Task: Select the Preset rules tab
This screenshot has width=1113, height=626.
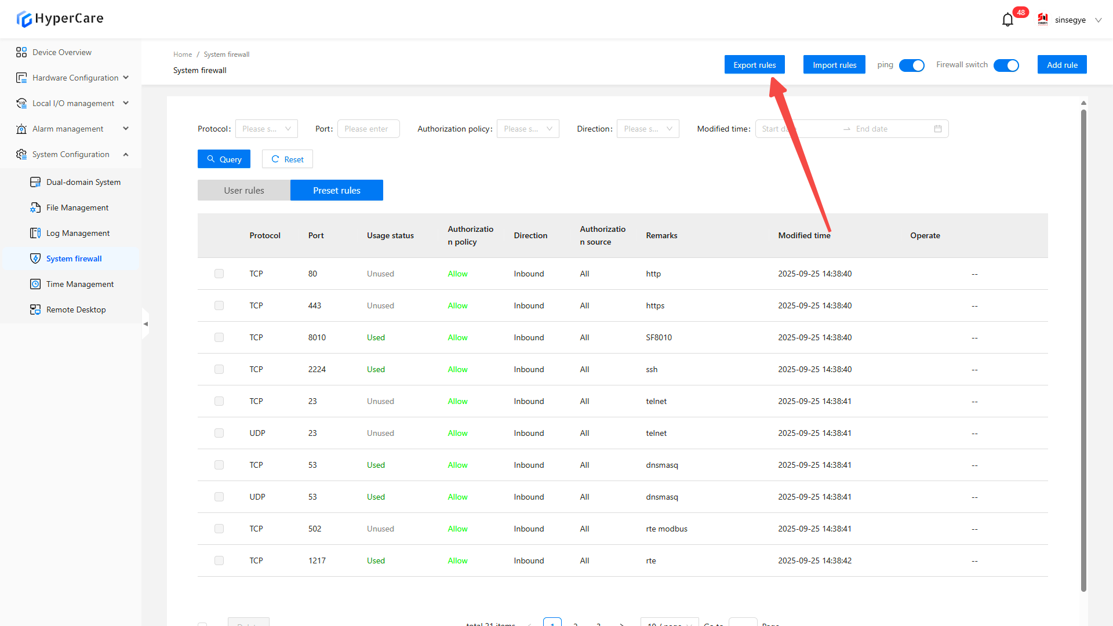Action: click(336, 190)
